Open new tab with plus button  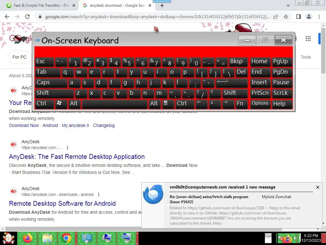pyautogui.click(x=162, y=5)
